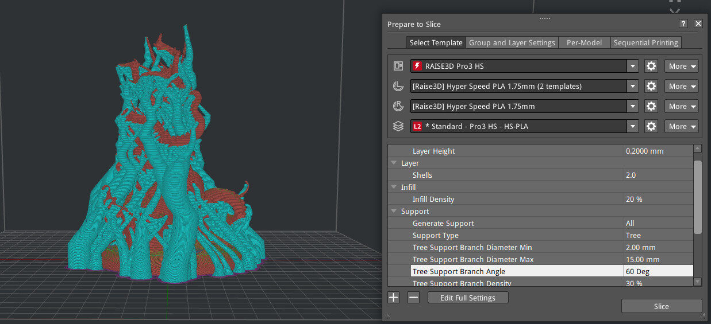Click Edit Full Settings button
This screenshot has width=711, height=324.
tap(468, 298)
